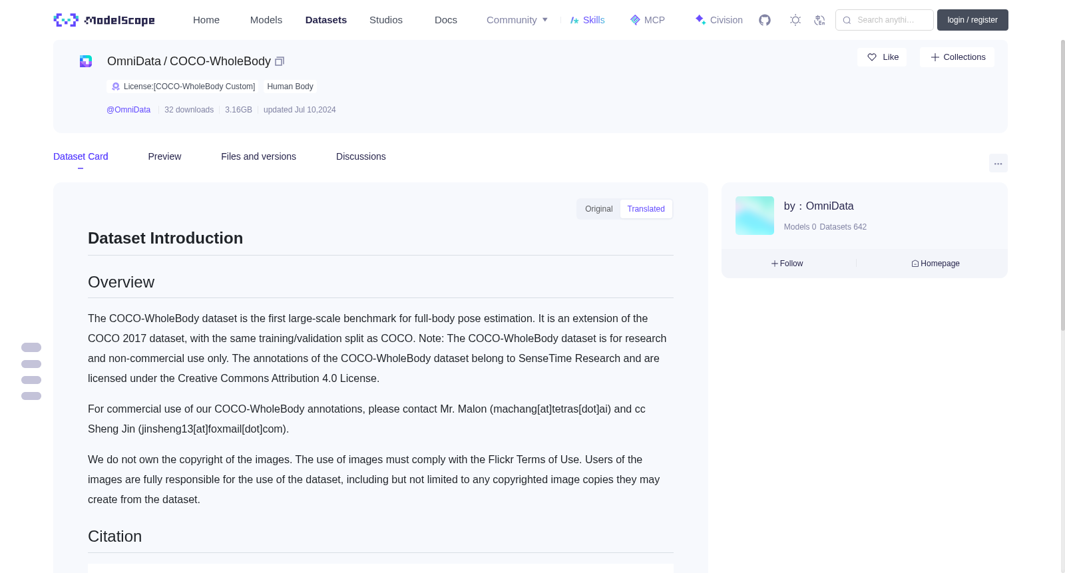Click the heart Like button
1065x573 pixels.
pyautogui.click(x=882, y=57)
